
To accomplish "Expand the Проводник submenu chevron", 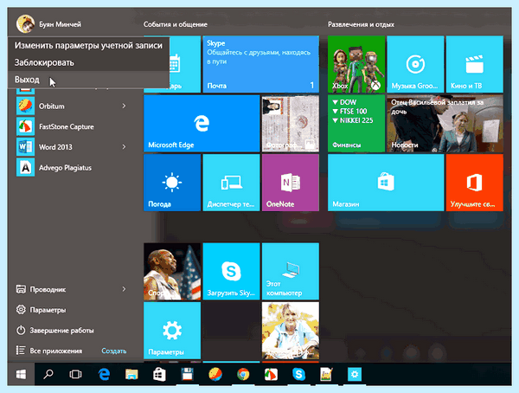I will [x=124, y=289].
